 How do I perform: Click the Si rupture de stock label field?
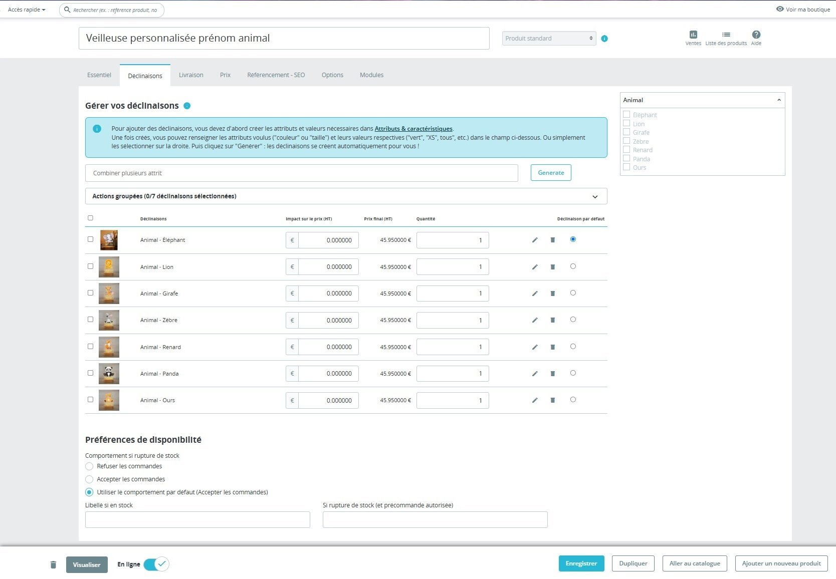tap(435, 519)
